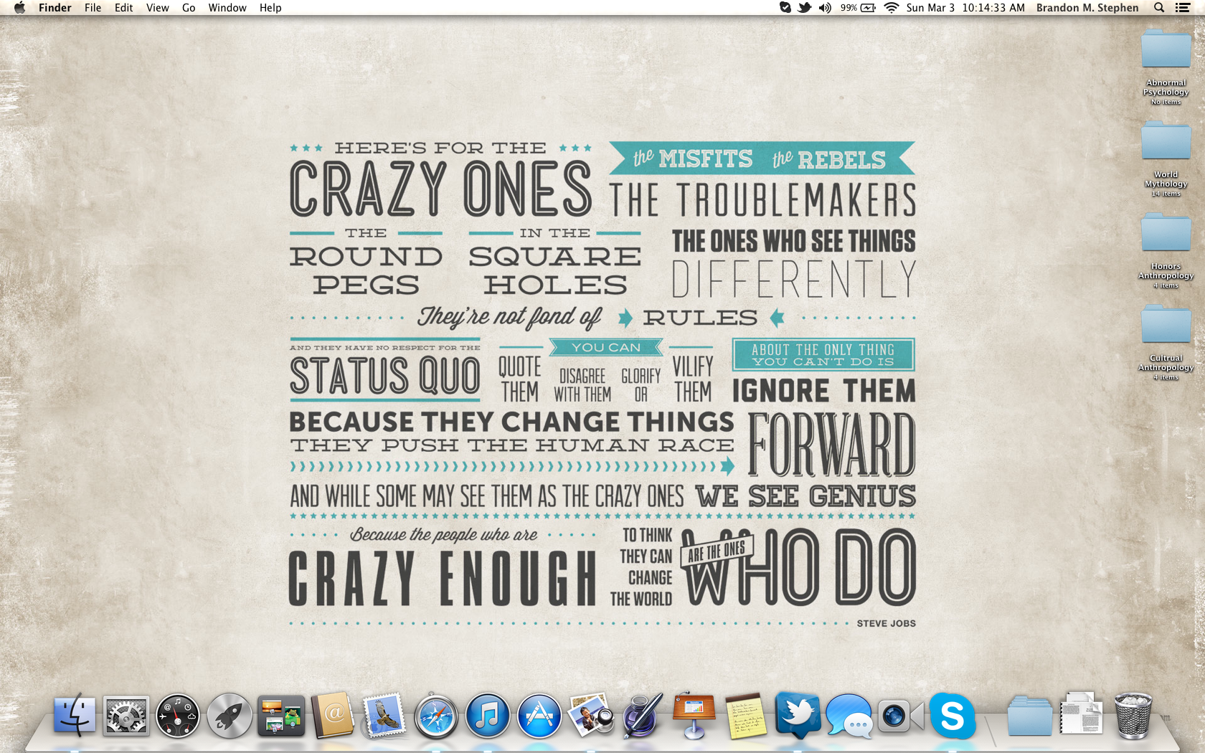Open the File menu
The width and height of the screenshot is (1205, 753).
tap(93, 8)
